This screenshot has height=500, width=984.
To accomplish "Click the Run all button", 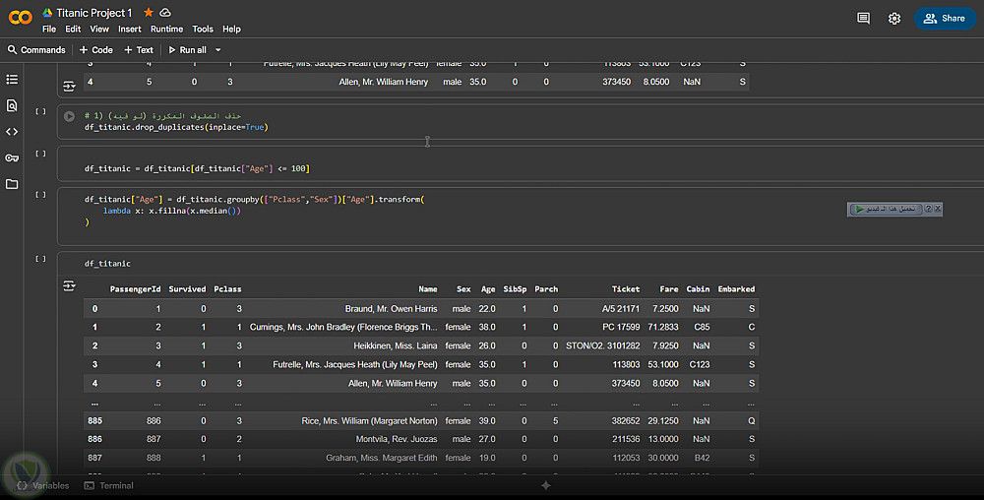I will pyautogui.click(x=187, y=50).
